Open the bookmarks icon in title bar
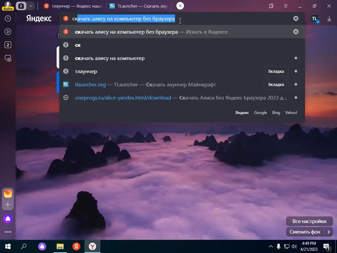Viewport: 337px width, 253px height. pos(271,6)
